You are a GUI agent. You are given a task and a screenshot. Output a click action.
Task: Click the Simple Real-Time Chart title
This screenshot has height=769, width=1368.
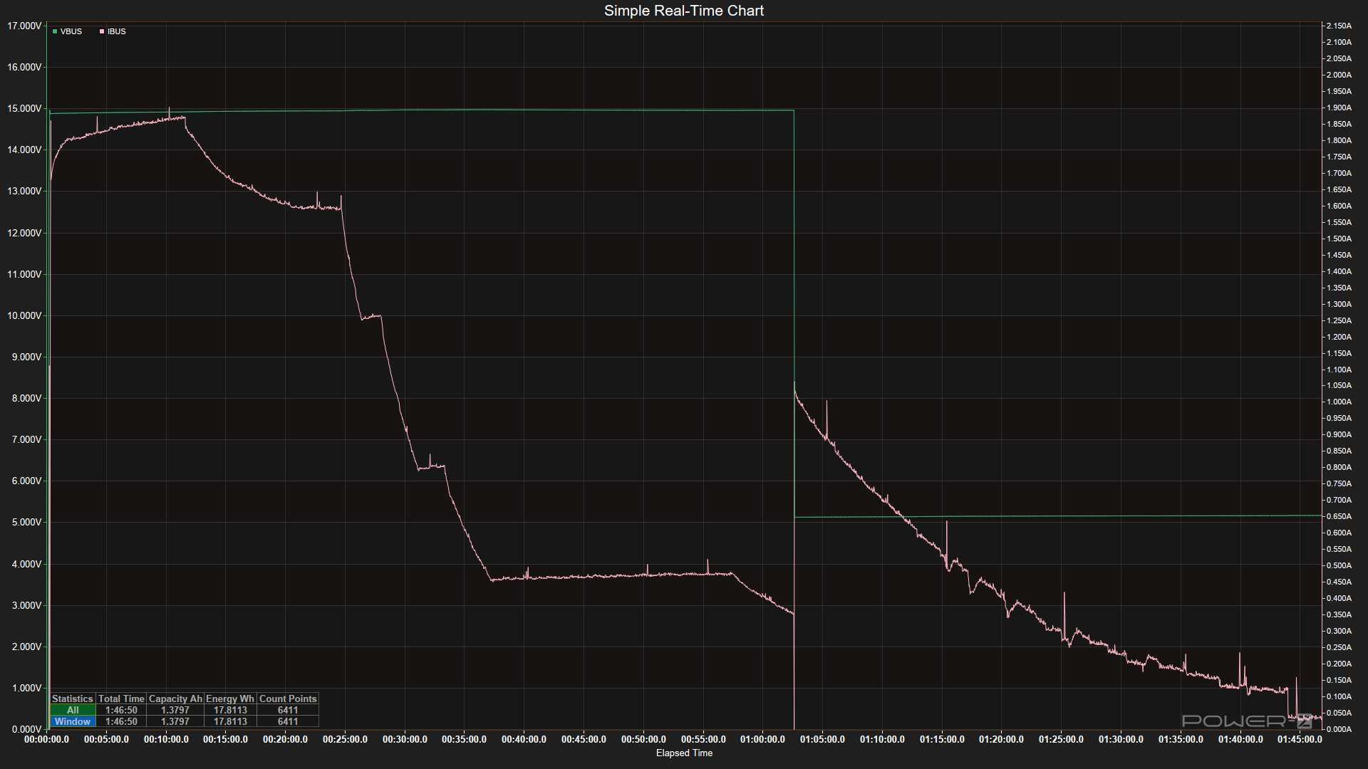coord(684,11)
